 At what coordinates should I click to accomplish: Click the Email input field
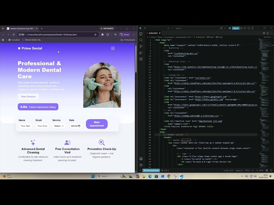42,126
